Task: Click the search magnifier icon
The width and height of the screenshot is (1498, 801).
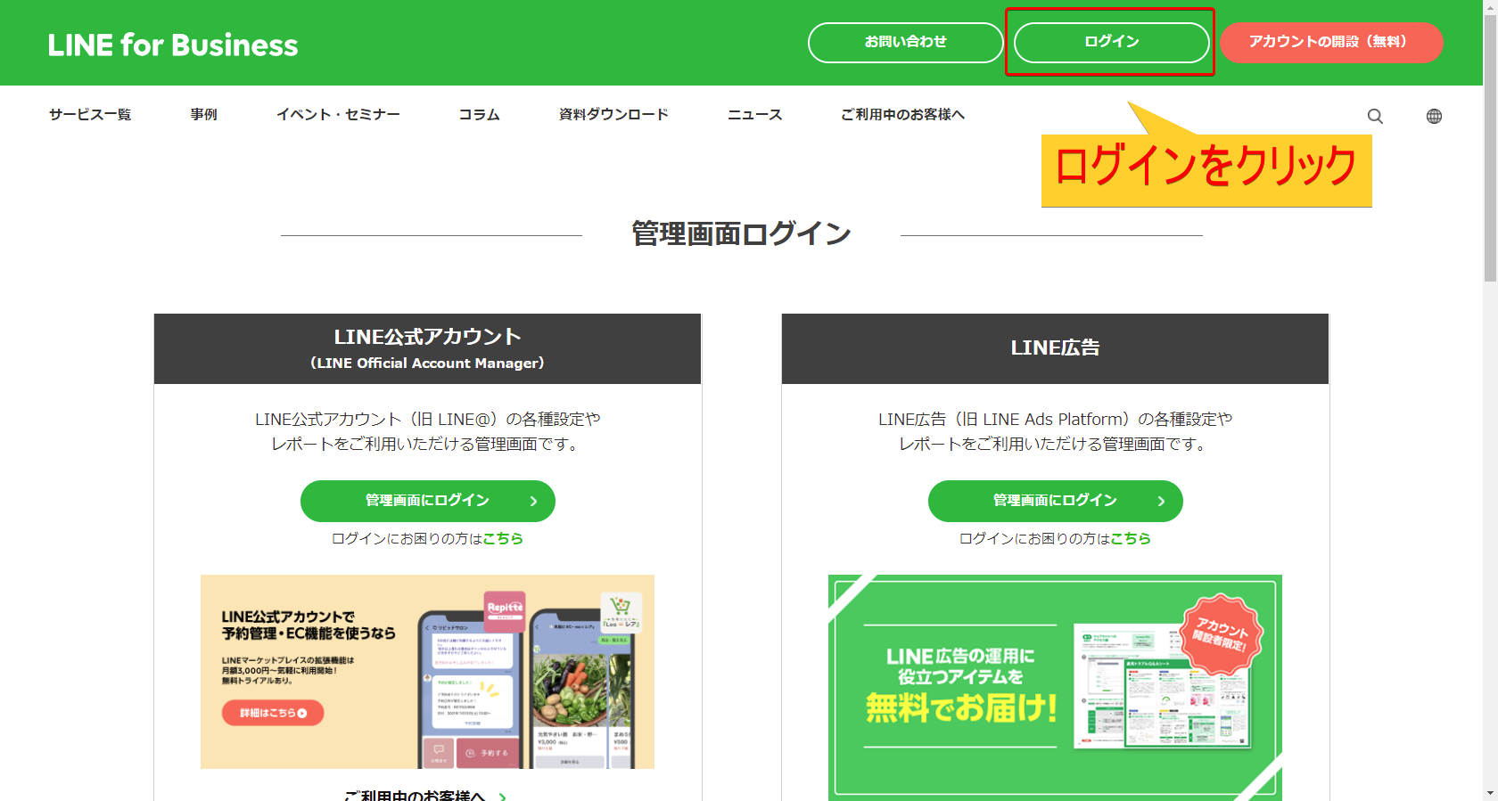Action: point(1375,116)
